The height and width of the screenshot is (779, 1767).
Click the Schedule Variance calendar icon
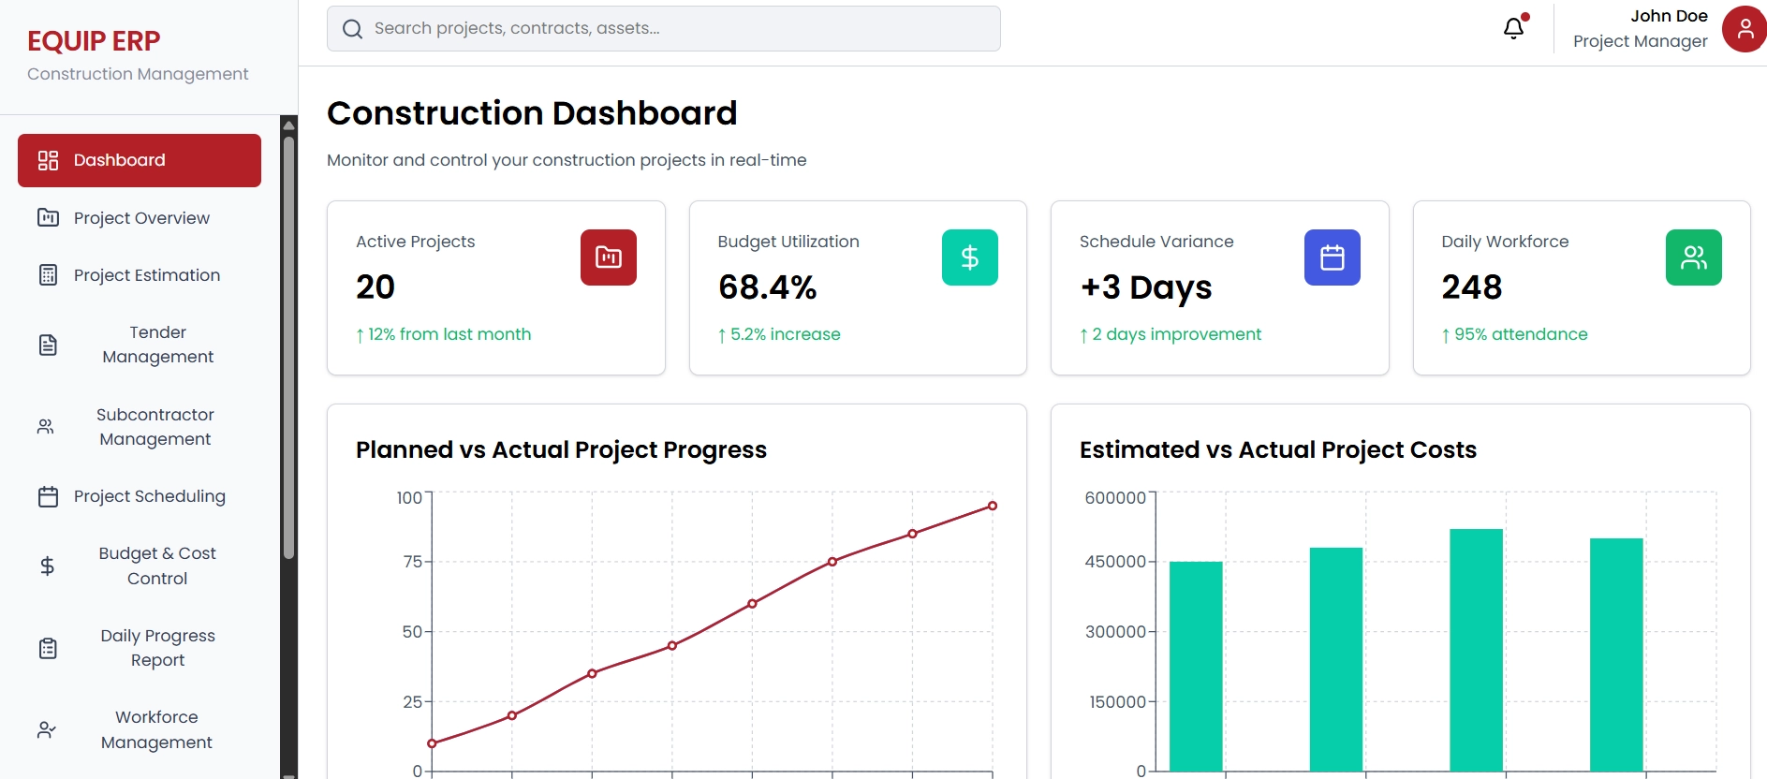click(1332, 257)
